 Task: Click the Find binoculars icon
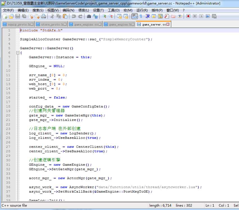point(89,17)
